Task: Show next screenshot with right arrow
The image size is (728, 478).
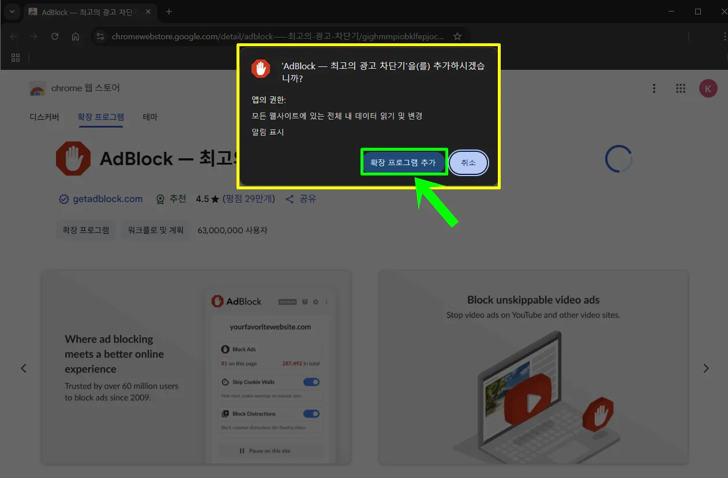Action: pyautogui.click(x=706, y=368)
